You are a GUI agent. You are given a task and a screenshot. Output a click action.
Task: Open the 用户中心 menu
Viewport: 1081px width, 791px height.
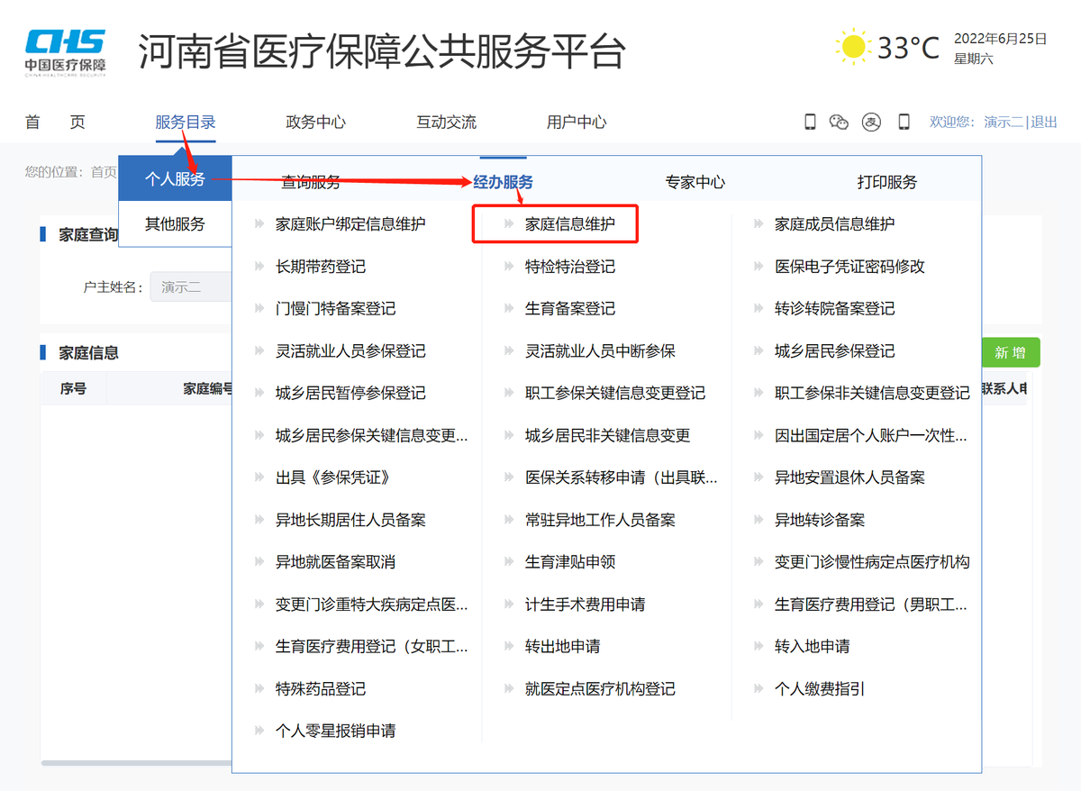click(575, 122)
